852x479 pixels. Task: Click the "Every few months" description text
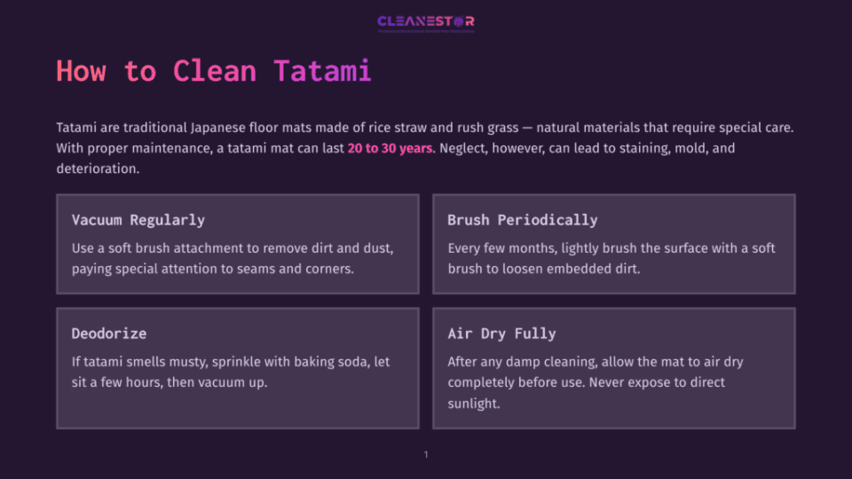point(611,258)
